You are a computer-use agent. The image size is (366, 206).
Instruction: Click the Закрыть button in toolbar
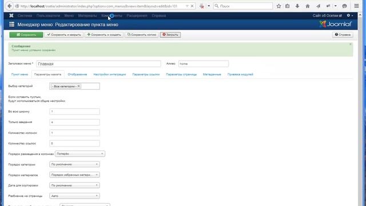[x=170, y=35]
